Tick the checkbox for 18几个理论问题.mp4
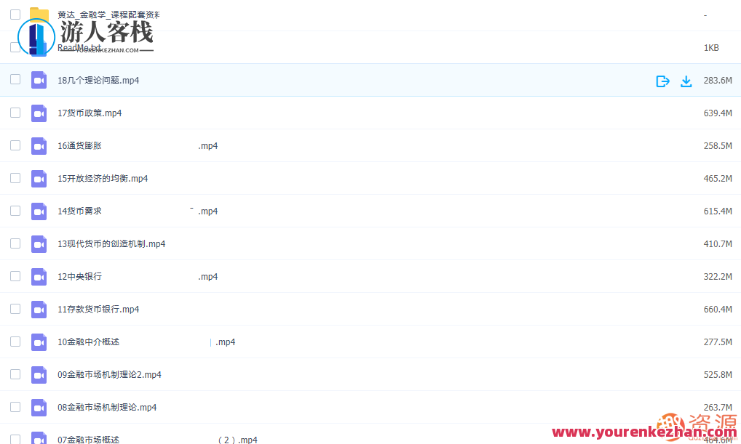 coord(15,80)
